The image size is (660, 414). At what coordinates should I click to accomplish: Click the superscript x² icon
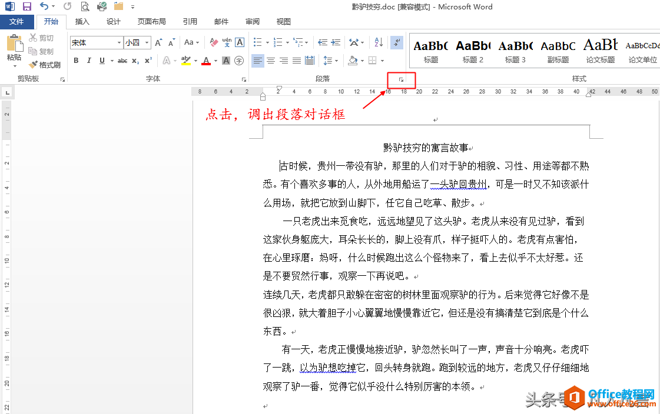pyautogui.click(x=148, y=61)
